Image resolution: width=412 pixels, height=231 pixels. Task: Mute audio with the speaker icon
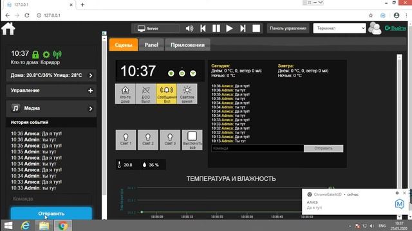pyautogui.click(x=189, y=28)
